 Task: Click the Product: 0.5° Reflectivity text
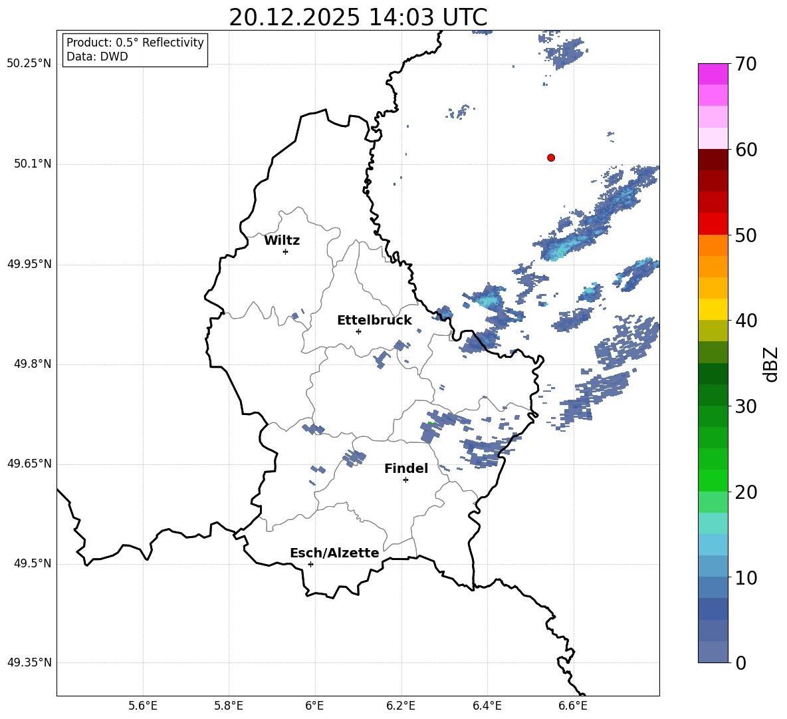135,43
